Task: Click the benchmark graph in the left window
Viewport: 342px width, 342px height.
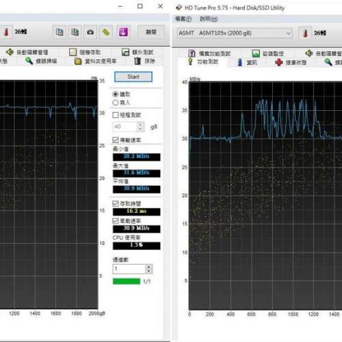Action: [x=49, y=194]
